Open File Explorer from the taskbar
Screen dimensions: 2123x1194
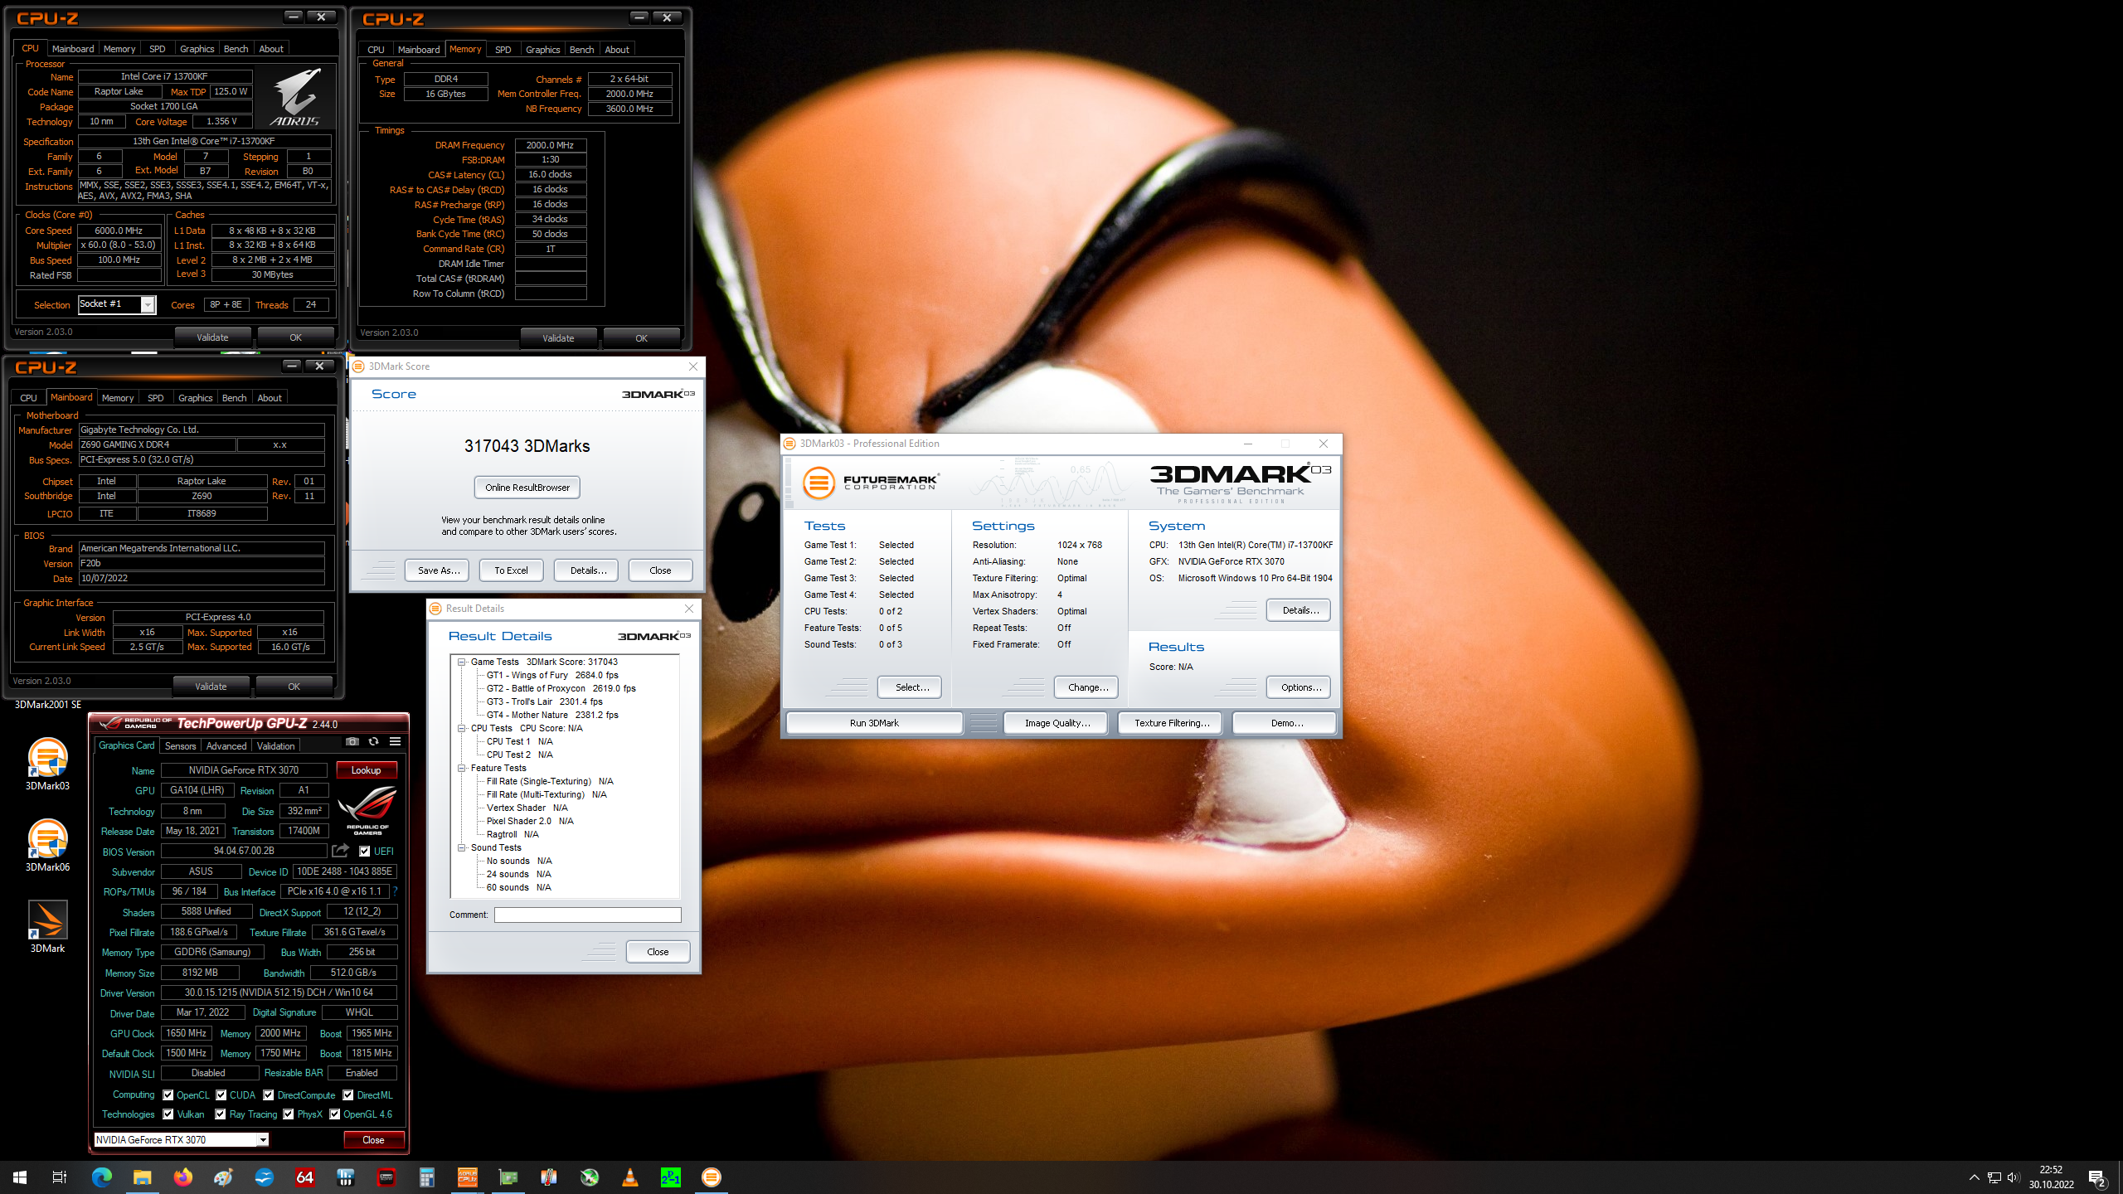tap(142, 1177)
